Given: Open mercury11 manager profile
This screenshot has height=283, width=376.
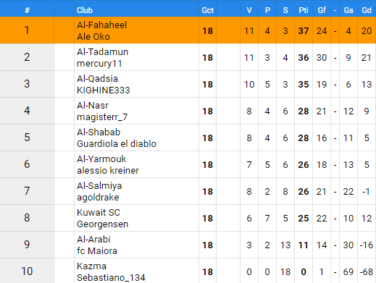Looking at the screenshot, I should [x=99, y=64].
